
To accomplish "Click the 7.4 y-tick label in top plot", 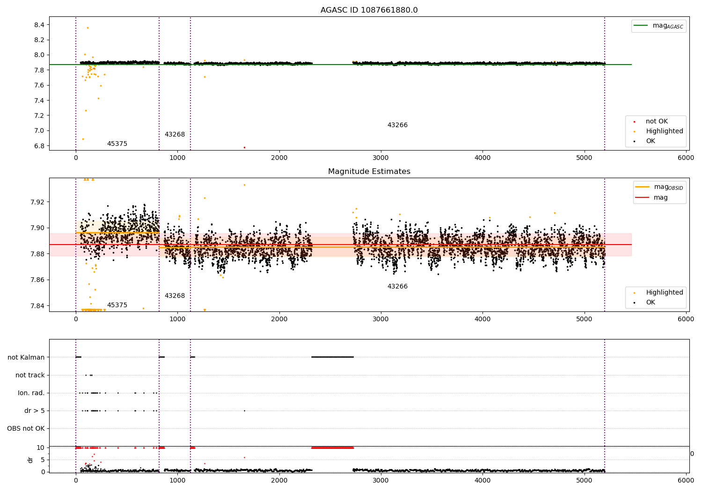I will pyautogui.click(x=40, y=101).
